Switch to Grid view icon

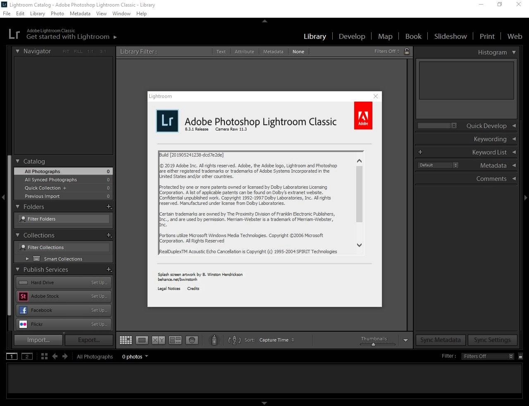tap(126, 340)
